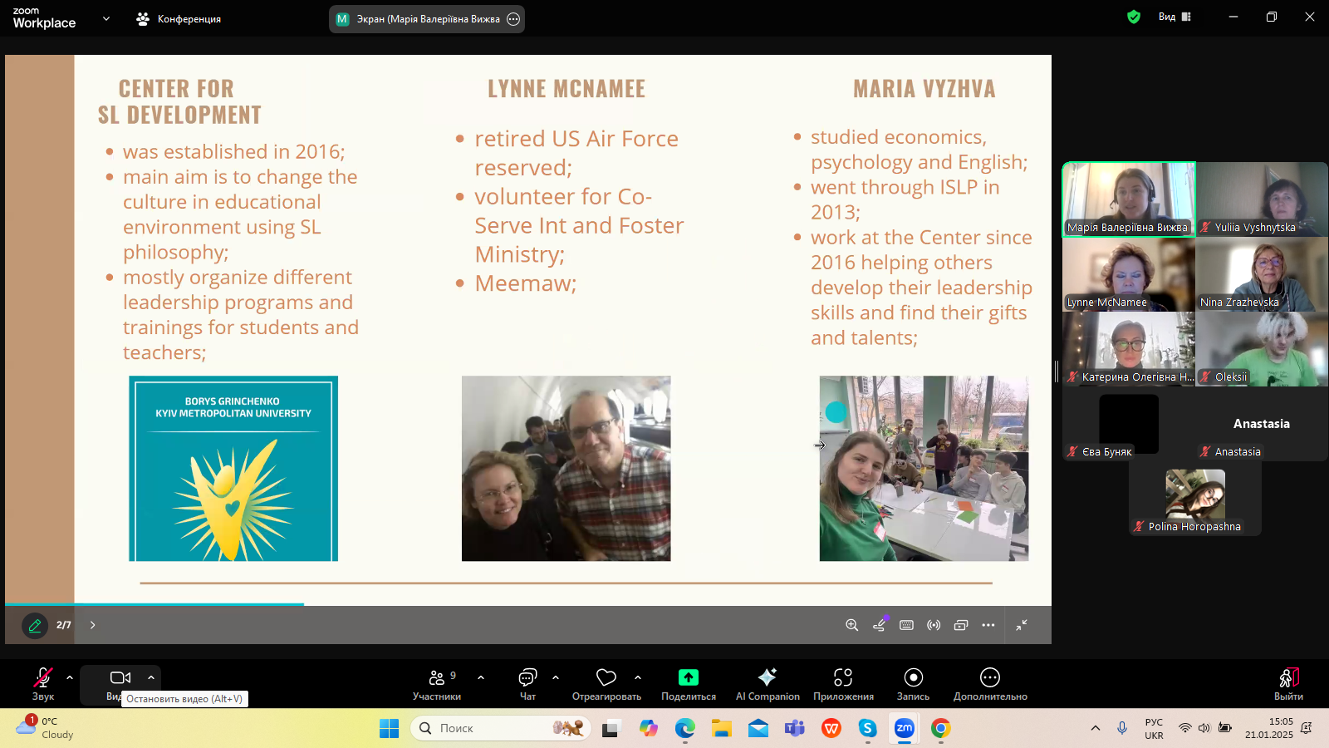Viewport: 1329px width, 748px height.
Task: Exit fullscreen of the presentation slide
Action: coord(1022,625)
